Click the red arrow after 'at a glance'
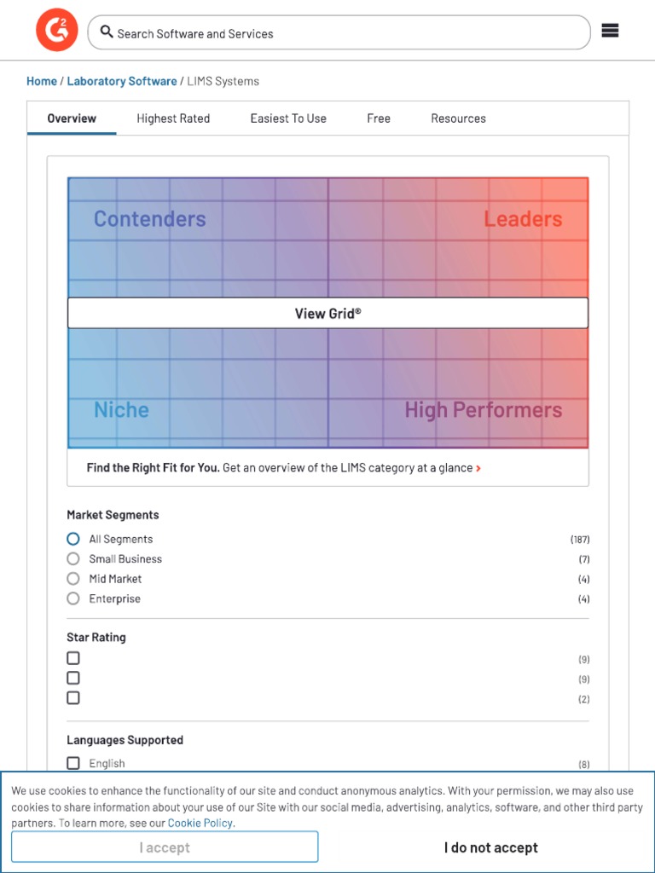The image size is (655, 873). tap(478, 468)
